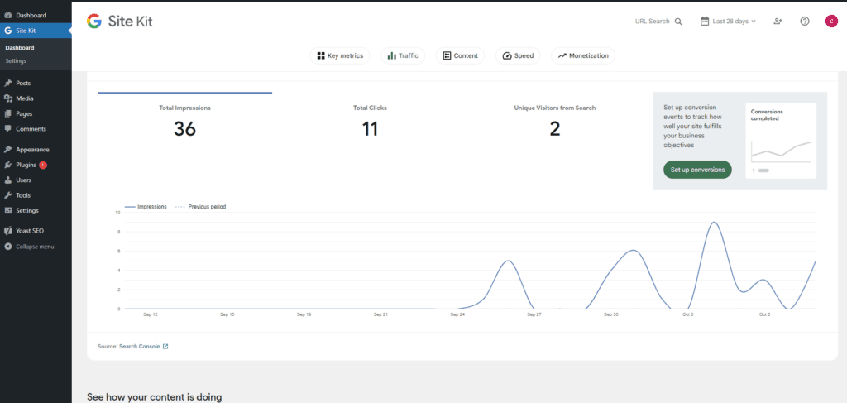Open URL Search field
This screenshot has height=403, width=847.
[658, 22]
